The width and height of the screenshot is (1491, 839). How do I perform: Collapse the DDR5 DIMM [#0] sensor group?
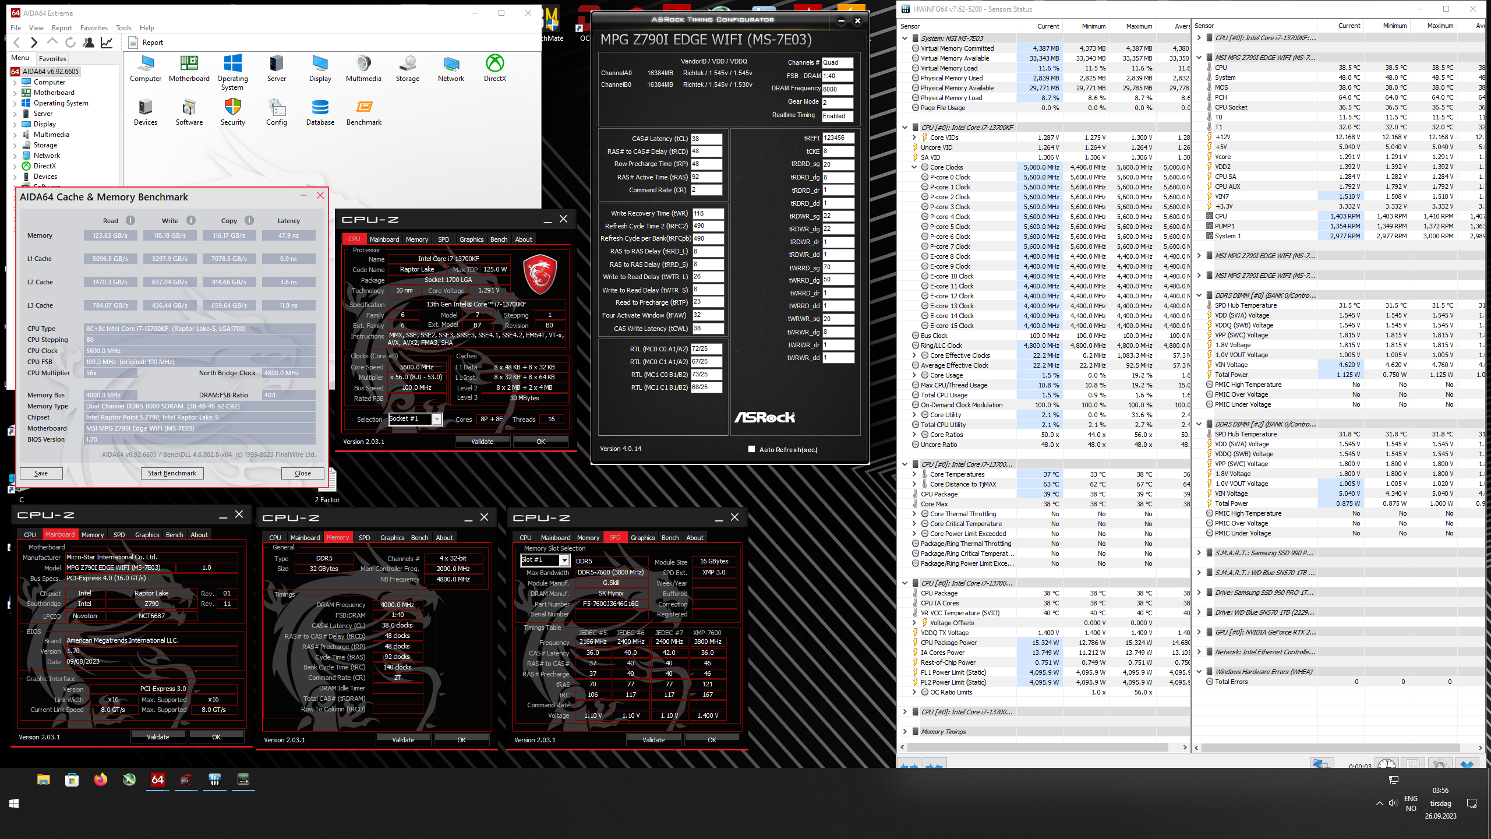tap(1199, 295)
